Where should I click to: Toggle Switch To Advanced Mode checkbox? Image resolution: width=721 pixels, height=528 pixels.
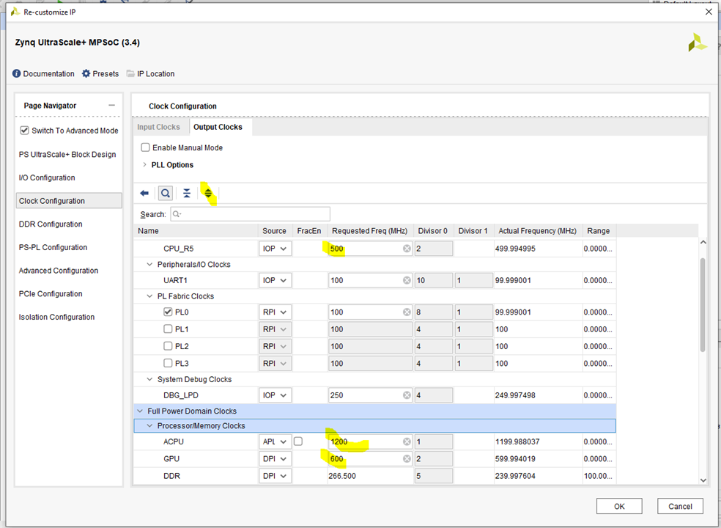[25, 131]
